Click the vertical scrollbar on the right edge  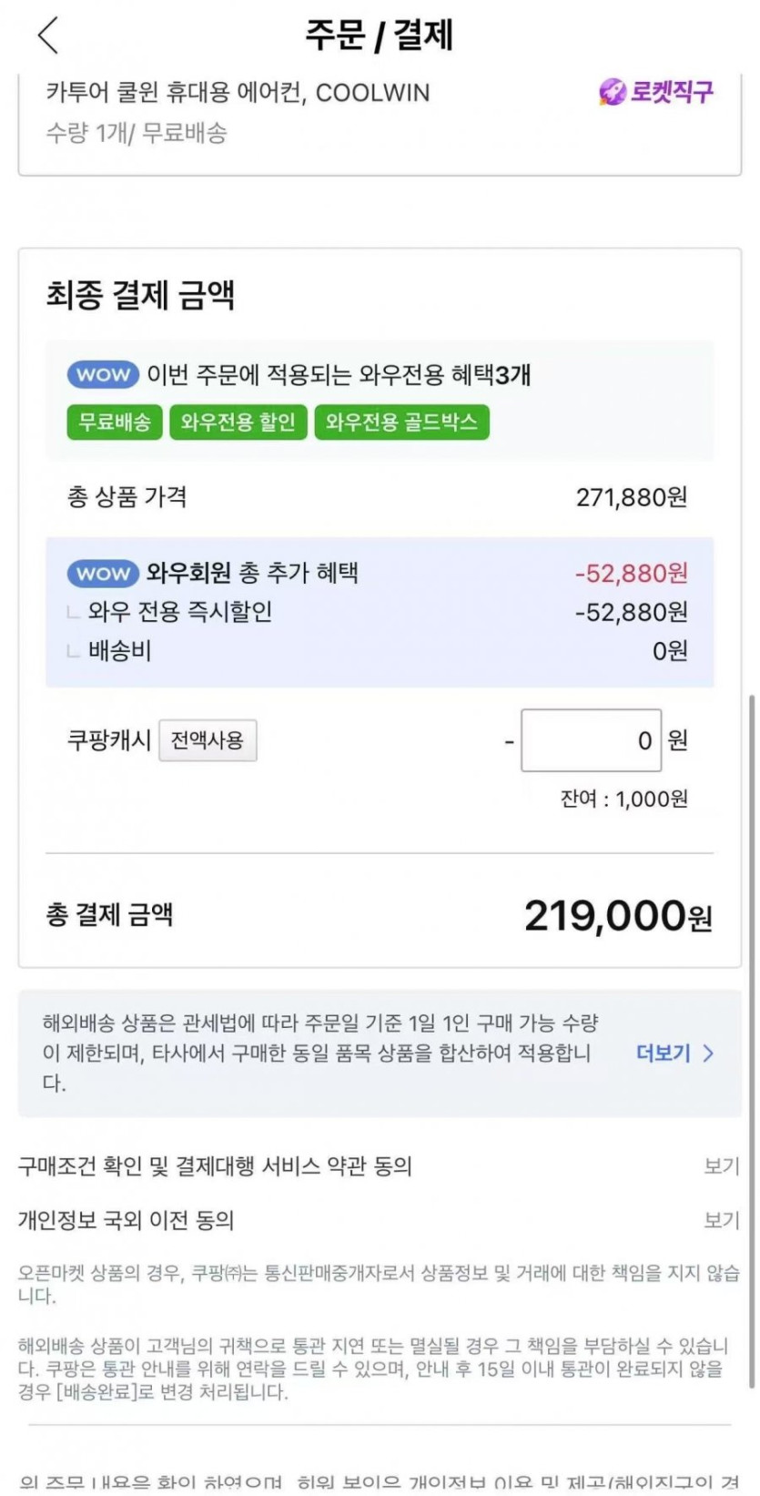tap(752, 1002)
